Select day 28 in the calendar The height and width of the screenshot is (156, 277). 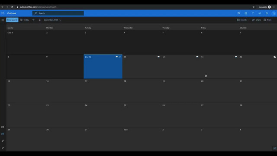pos(258,115)
